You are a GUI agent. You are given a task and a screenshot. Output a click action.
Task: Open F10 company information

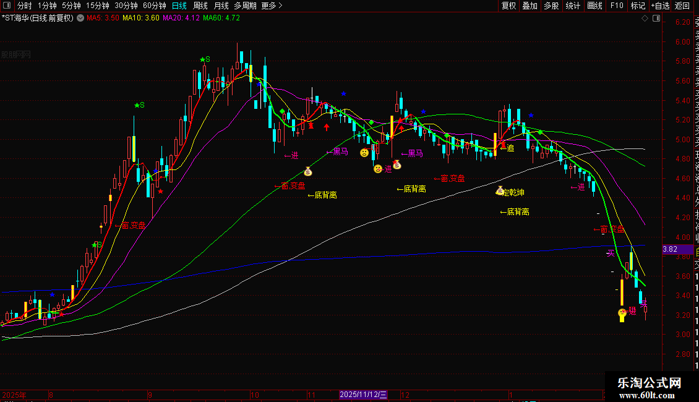[x=617, y=6]
